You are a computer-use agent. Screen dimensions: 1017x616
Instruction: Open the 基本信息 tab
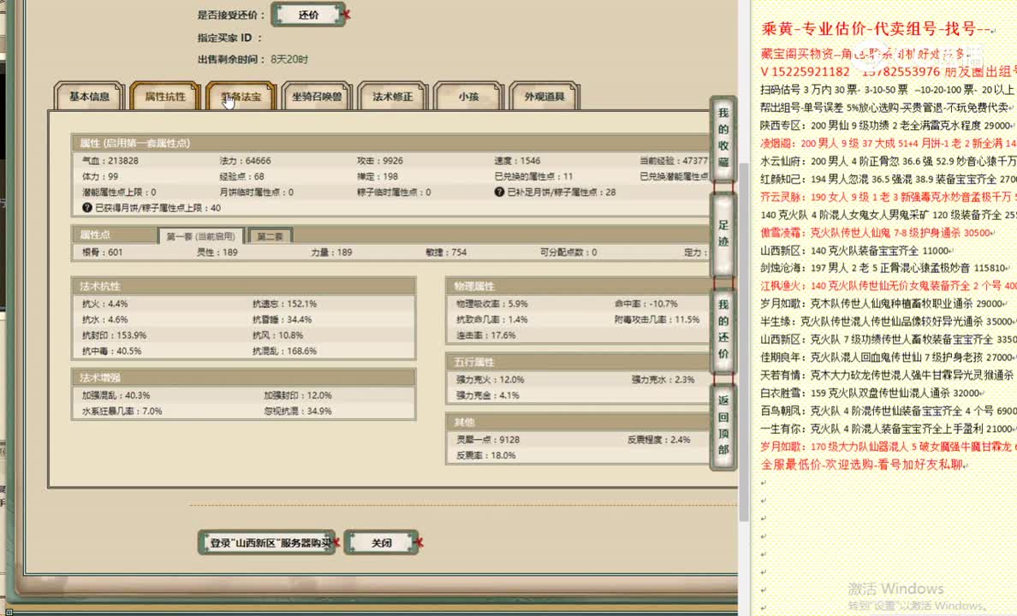click(x=90, y=97)
